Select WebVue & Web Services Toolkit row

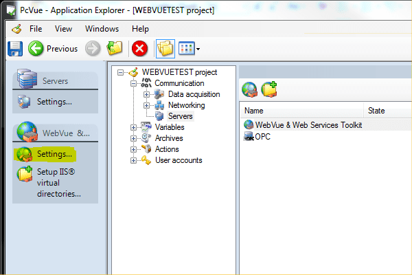point(308,125)
